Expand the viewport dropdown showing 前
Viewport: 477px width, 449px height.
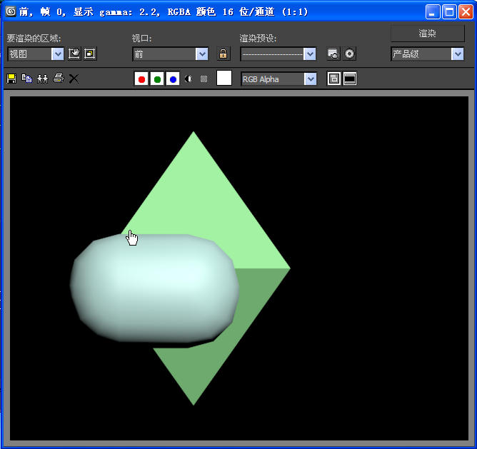coord(202,54)
